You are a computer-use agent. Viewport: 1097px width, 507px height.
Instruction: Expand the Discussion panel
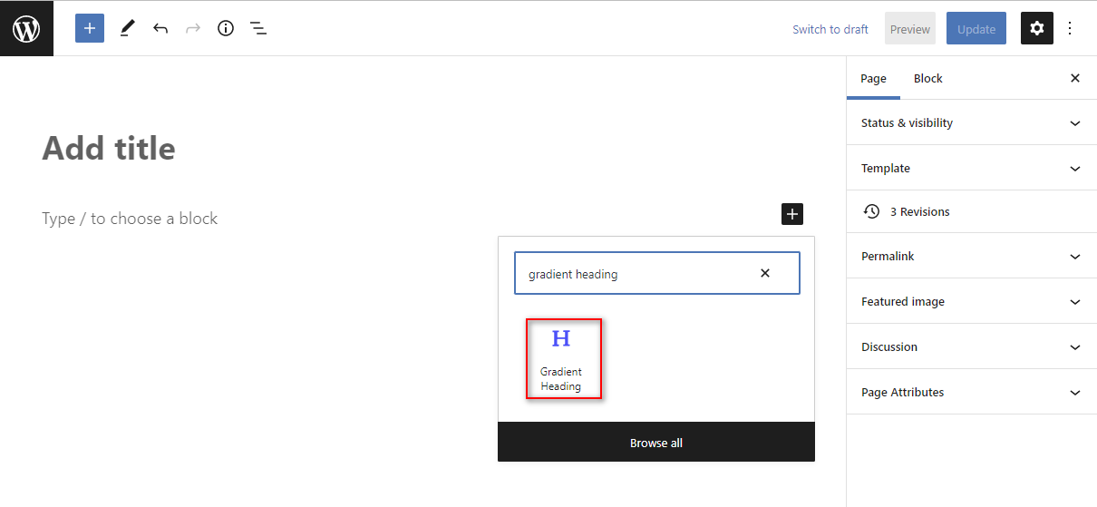tap(972, 346)
